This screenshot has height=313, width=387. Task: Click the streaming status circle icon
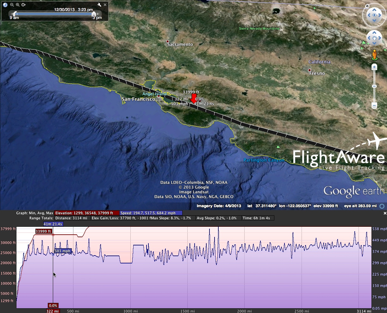[x=382, y=206]
